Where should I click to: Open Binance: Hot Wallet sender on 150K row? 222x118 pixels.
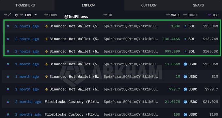[x=74, y=26]
